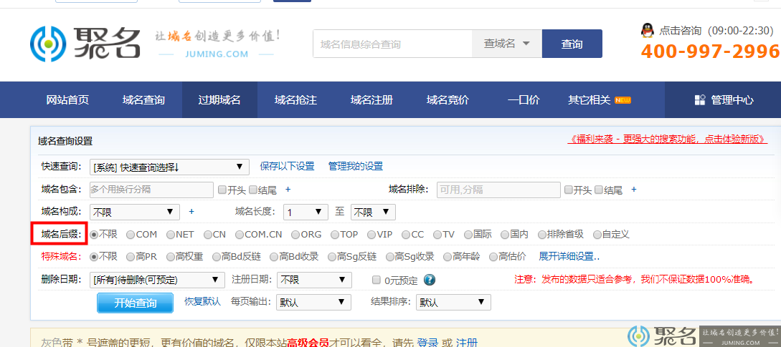Image resolution: width=781 pixels, height=347 pixels.
Task: Select 高PR special domain radio
Action: (131, 257)
